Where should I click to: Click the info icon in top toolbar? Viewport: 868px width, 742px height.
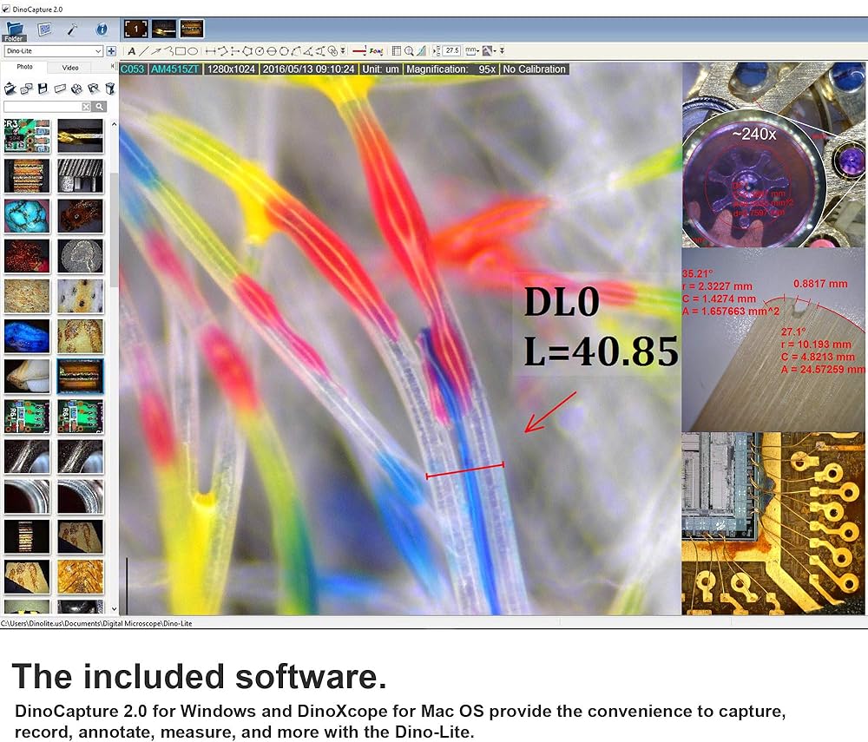pos(102,30)
